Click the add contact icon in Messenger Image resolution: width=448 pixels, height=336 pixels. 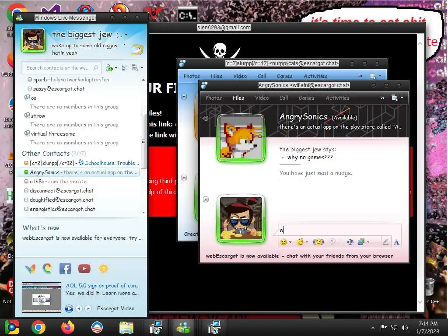(109, 68)
